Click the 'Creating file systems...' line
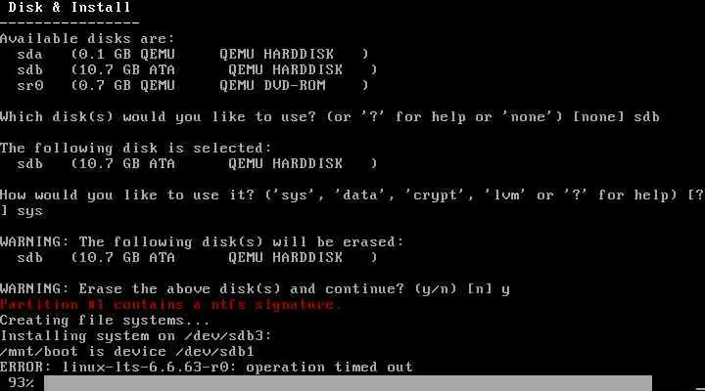The height and width of the screenshot is (391, 705). click(x=105, y=320)
